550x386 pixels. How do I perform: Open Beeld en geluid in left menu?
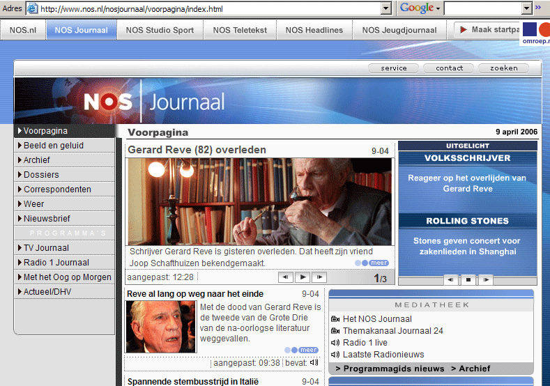tap(65, 146)
